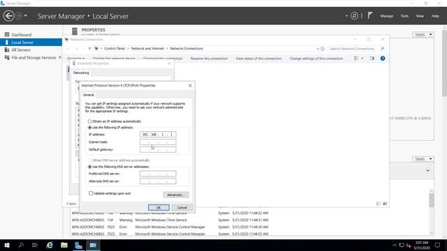Click Control Panel in the address breadcrumb
Image resolution: width=447 pixels, height=251 pixels.
tap(115, 49)
